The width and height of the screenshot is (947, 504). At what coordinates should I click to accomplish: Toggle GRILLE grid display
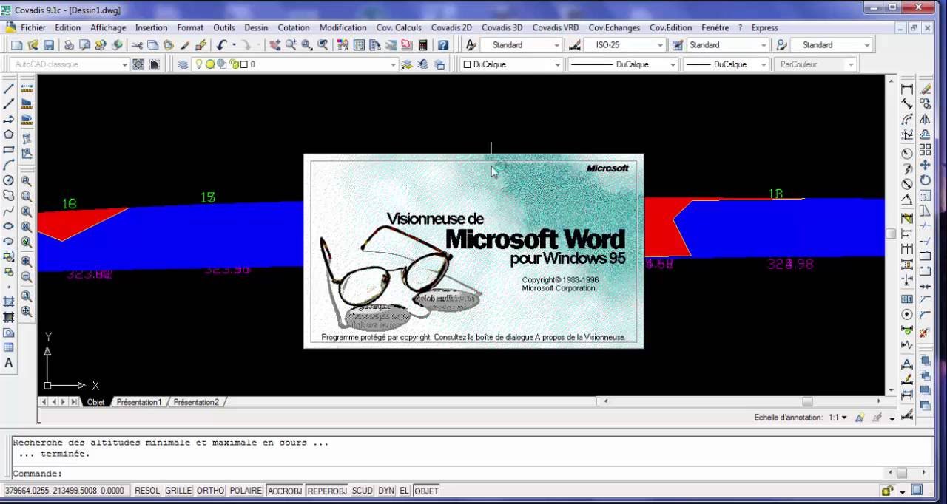pos(178,491)
